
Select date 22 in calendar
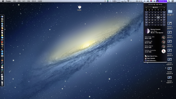pyautogui.click(x=149, y=20)
